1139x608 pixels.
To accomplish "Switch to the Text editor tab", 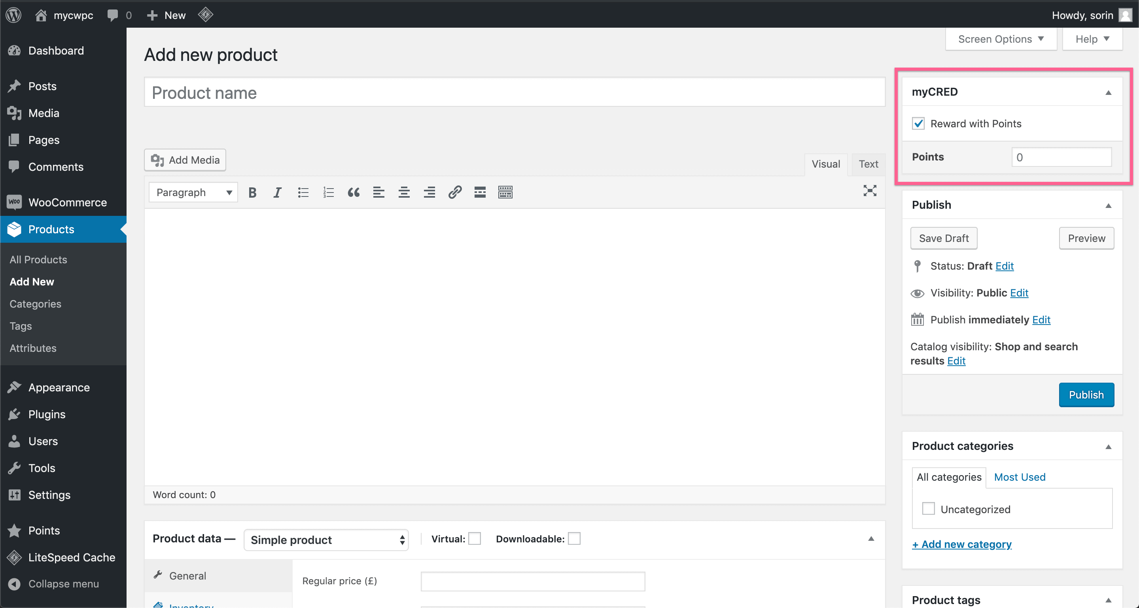I will 868,164.
